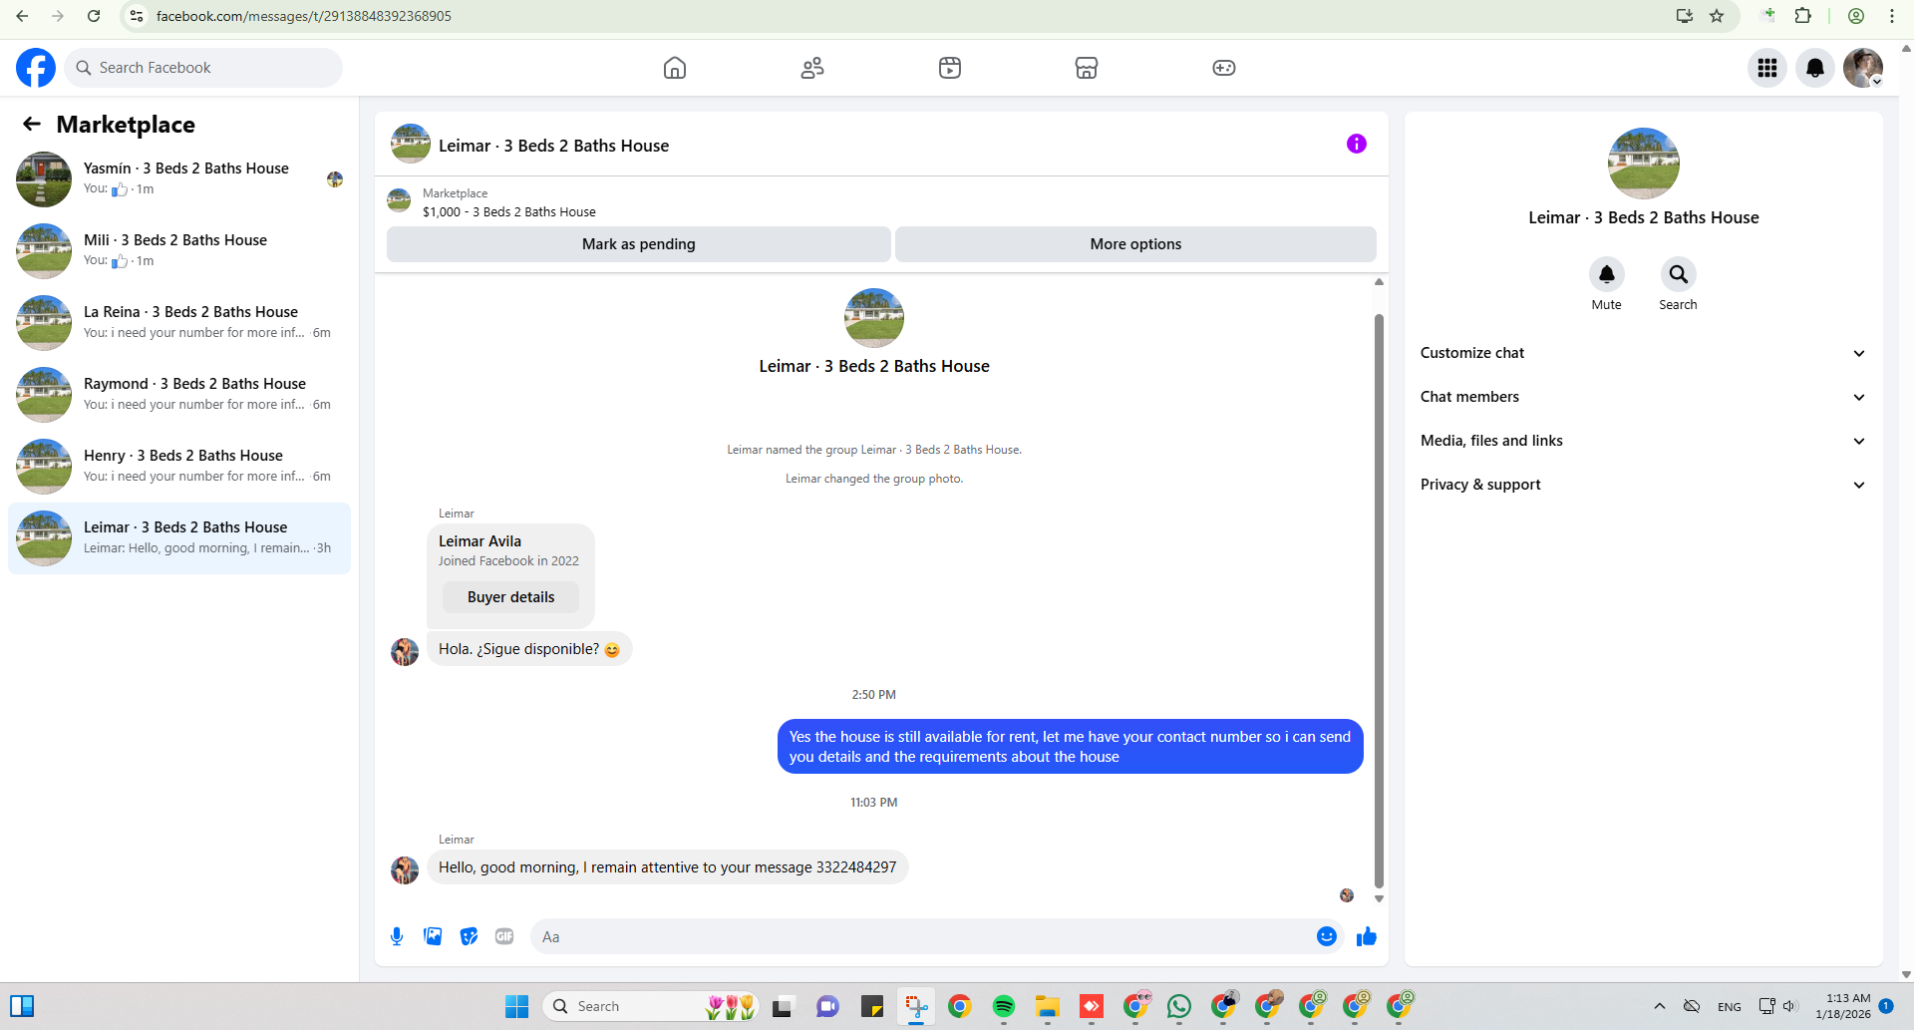The width and height of the screenshot is (1914, 1030).
Task: Open Henry · 3 Beds 2 Baths House chat
Action: 179,467
